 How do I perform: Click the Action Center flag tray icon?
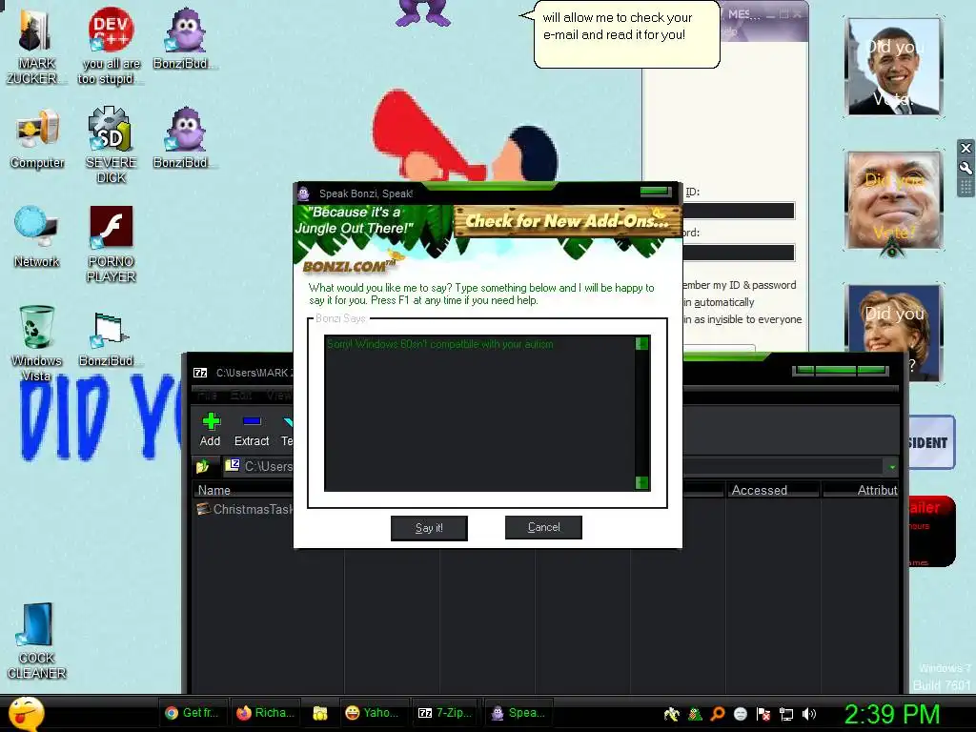tap(763, 714)
